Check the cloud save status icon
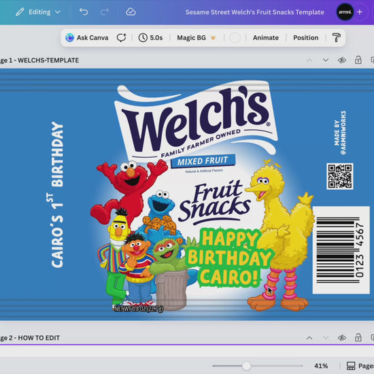Screen dimensions: 374x374 (131, 12)
